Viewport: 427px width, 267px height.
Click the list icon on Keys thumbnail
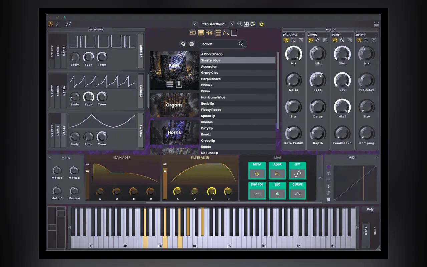[x=170, y=84]
